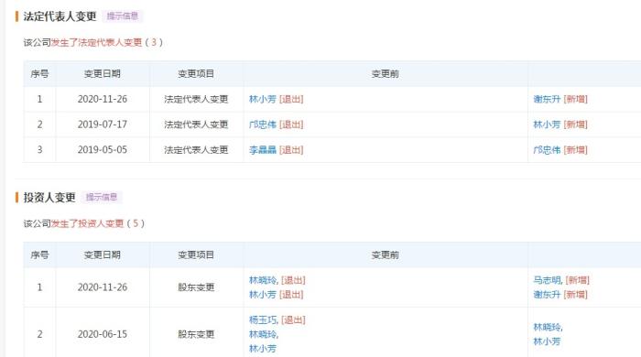Select date cell 2019-07-17
The height and width of the screenshot is (357, 641).
103,124
